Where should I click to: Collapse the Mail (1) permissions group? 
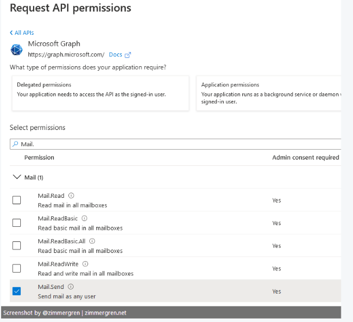pos(16,177)
